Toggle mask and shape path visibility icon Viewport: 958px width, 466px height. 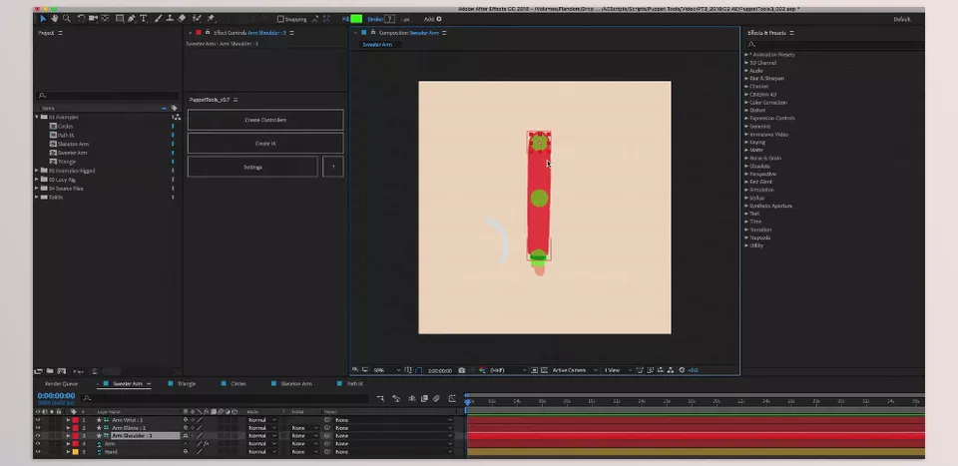[x=418, y=370]
